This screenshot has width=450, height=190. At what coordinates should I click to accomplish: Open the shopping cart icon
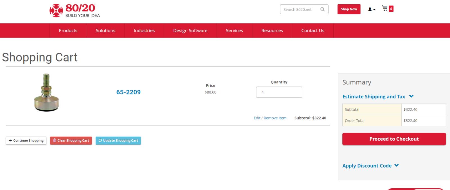coord(384,8)
